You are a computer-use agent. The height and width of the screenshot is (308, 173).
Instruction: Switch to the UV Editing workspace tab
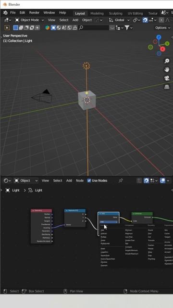(135, 13)
